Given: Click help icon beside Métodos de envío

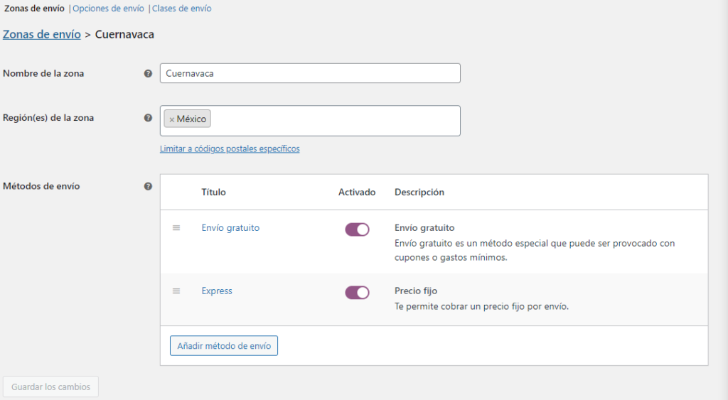Looking at the screenshot, I should click(148, 186).
